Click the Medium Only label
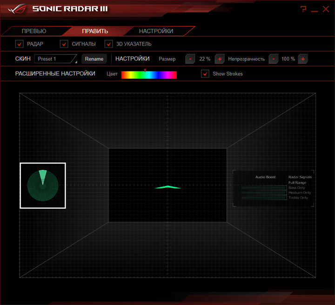This screenshot has width=335, height=305. click(300, 193)
